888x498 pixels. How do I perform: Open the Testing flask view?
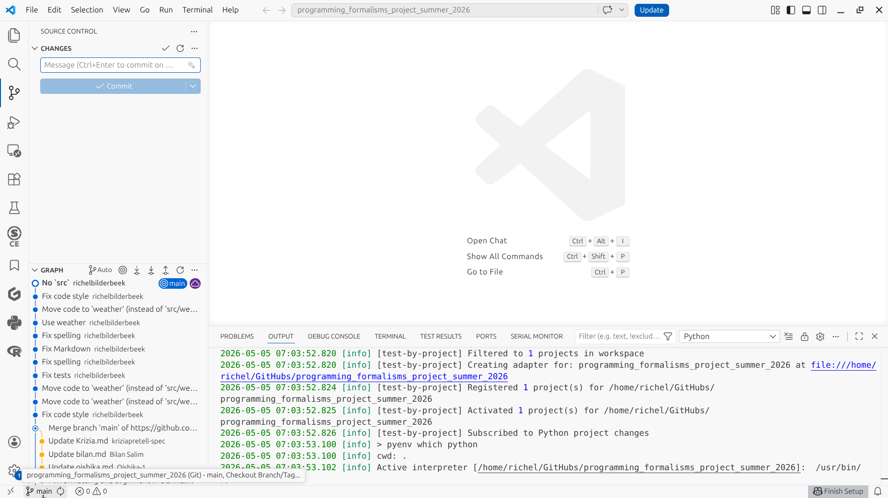pyautogui.click(x=14, y=208)
